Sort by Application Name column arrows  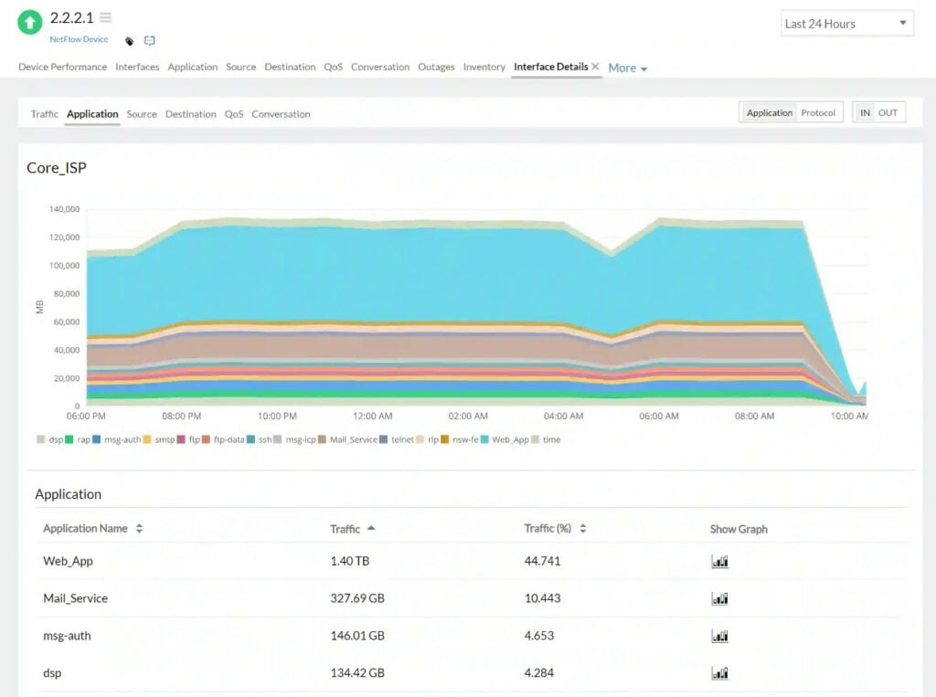pyautogui.click(x=139, y=528)
